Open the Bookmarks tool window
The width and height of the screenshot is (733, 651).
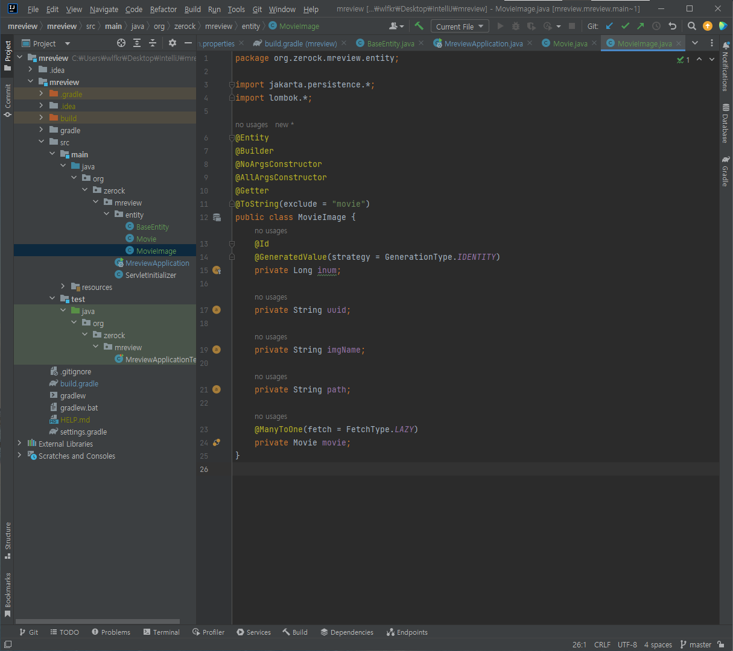point(7,595)
